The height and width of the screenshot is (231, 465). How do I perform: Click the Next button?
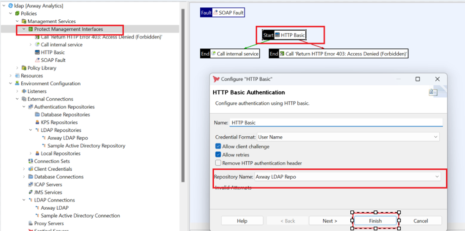click(329, 221)
